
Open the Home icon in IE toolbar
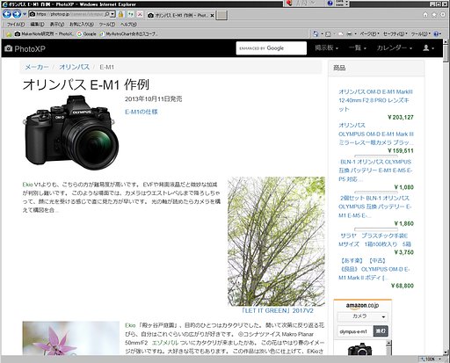[x=425, y=14]
